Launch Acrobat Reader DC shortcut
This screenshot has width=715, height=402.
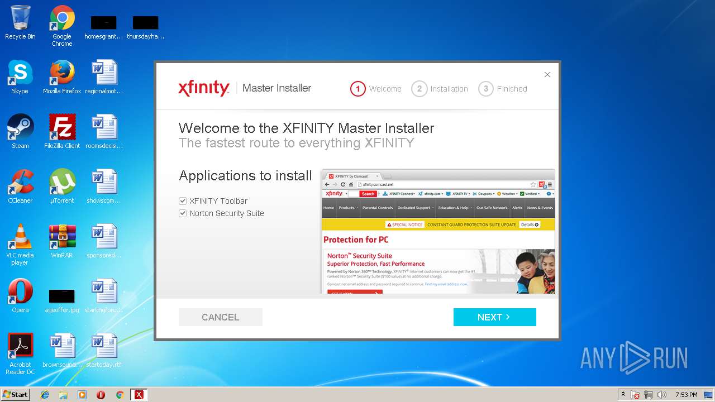(20, 354)
